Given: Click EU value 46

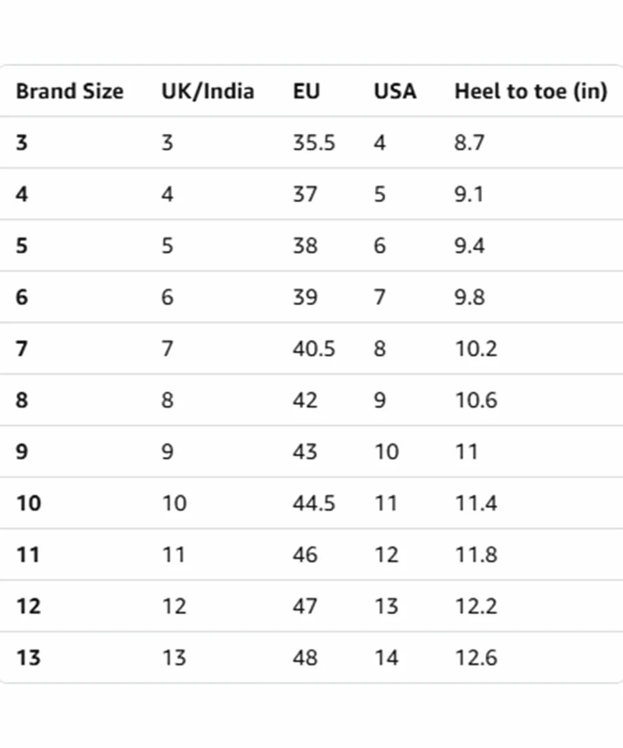Looking at the screenshot, I should pos(305,555).
